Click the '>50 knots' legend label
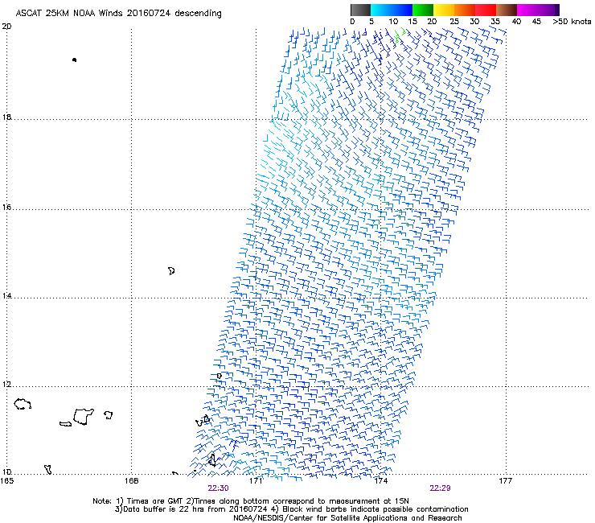The width and height of the screenshot is (595, 523). [x=572, y=22]
